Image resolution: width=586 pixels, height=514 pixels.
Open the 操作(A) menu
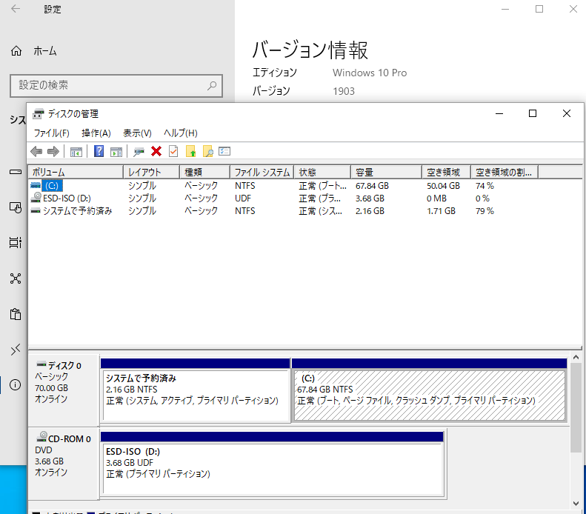[96, 133]
